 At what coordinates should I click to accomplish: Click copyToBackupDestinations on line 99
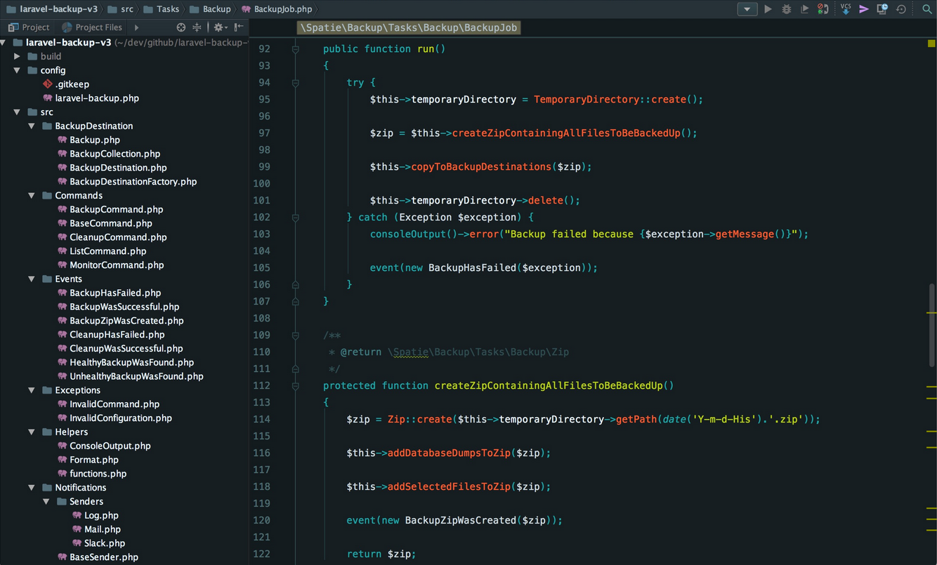(481, 166)
